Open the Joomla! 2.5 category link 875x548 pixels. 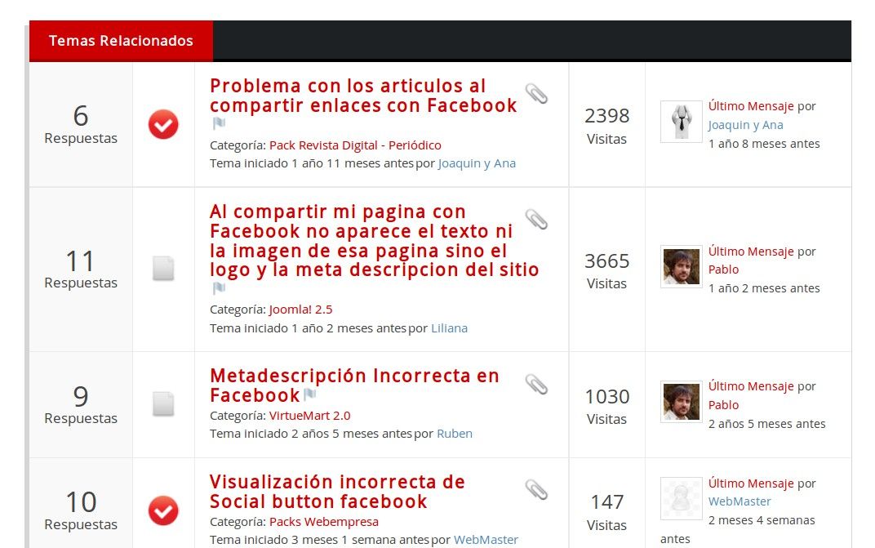coord(300,310)
